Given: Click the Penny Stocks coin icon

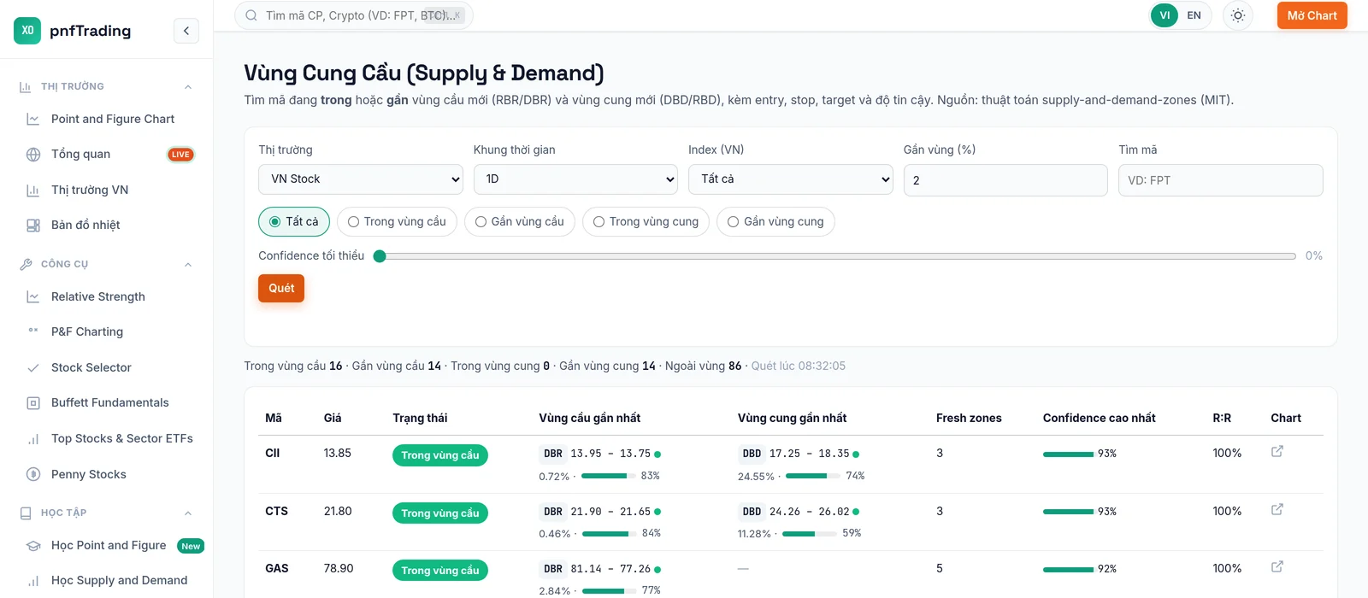Looking at the screenshot, I should [x=33, y=474].
